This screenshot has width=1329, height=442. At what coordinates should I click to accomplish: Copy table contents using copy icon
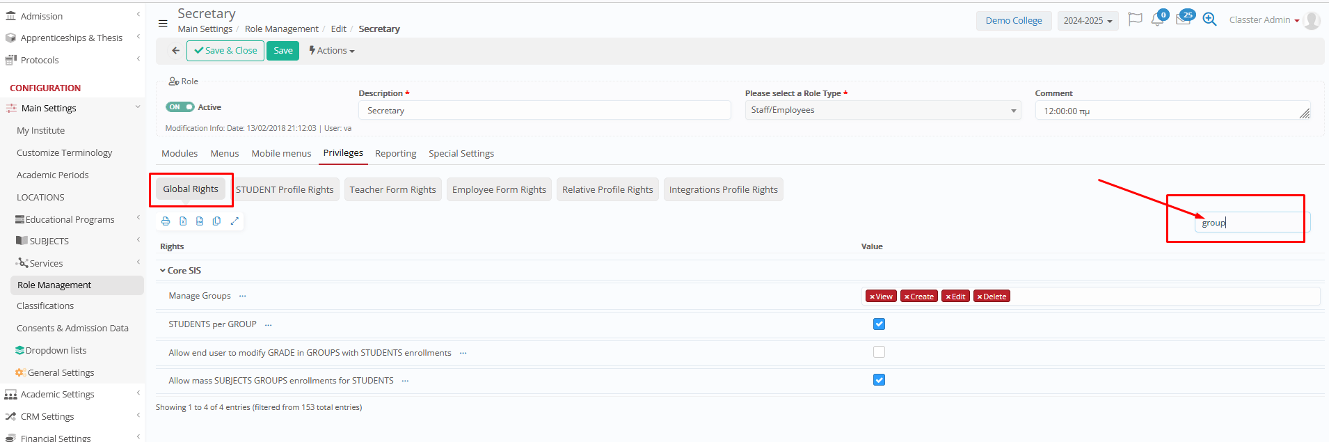[217, 221]
